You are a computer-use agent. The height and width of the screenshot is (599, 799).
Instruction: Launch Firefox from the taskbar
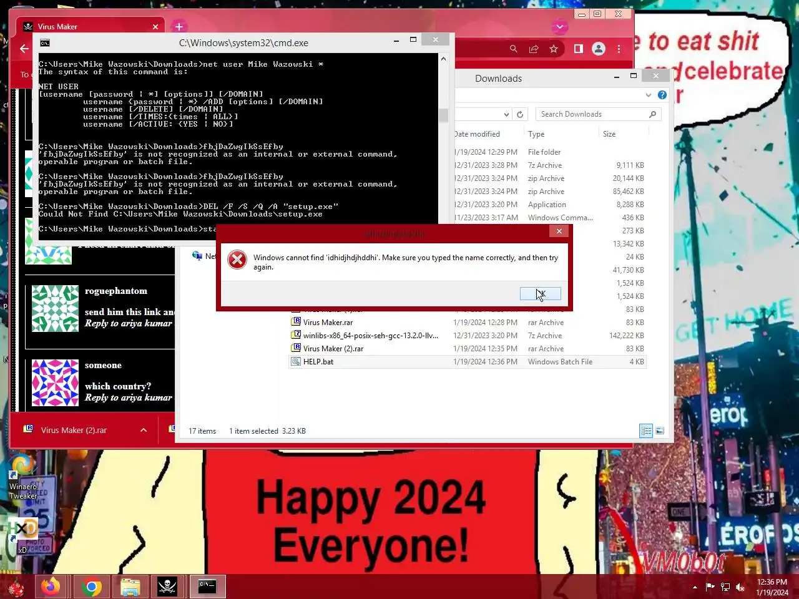point(51,587)
